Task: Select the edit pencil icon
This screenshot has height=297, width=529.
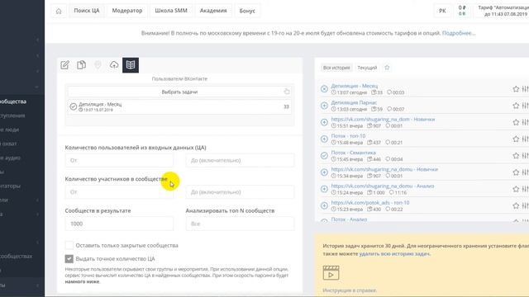Action: (64, 64)
